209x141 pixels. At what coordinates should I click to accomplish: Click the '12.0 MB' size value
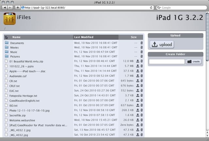point(128,61)
